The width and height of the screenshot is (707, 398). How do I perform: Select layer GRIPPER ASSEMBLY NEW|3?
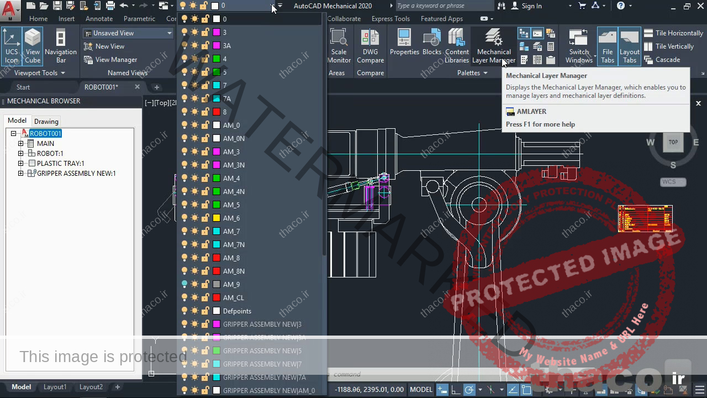(x=250, y=324)
